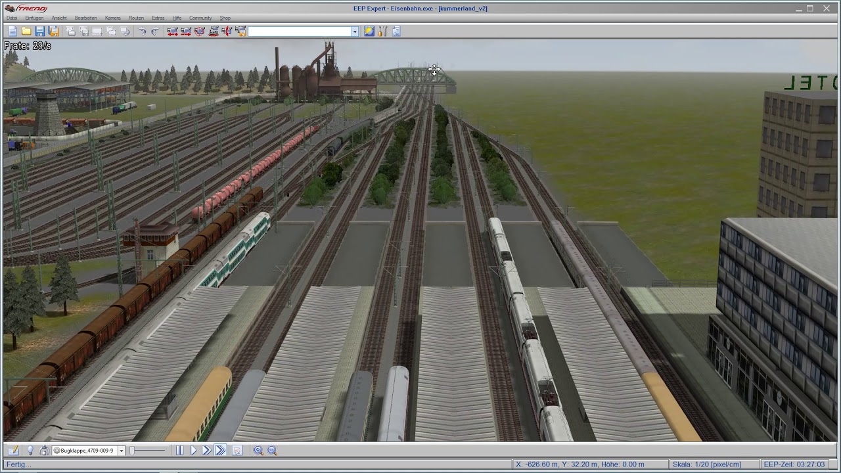
Task: Open the Shop menu
Action: coord(225,18)
